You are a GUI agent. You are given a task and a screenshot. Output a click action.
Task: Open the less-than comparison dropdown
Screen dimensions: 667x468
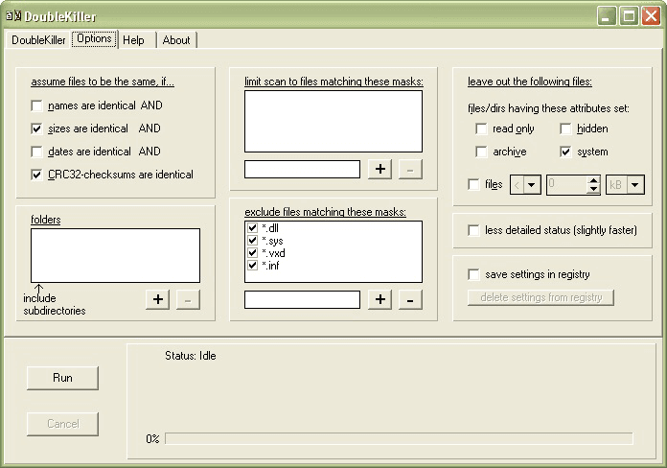[531, 185]
